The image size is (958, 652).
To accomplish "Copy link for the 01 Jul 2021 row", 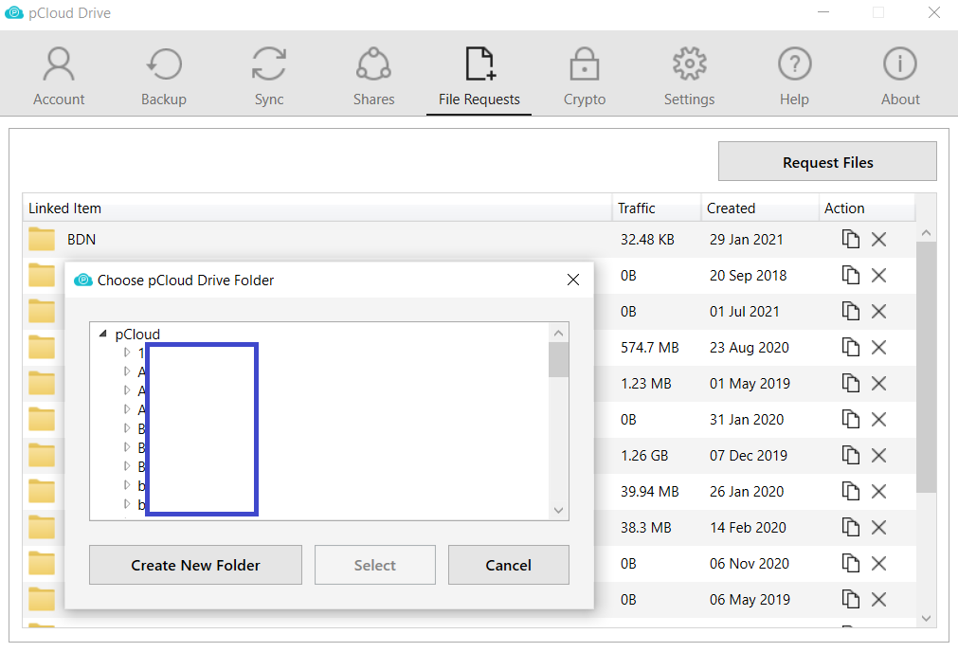I will tap(851, 311).
